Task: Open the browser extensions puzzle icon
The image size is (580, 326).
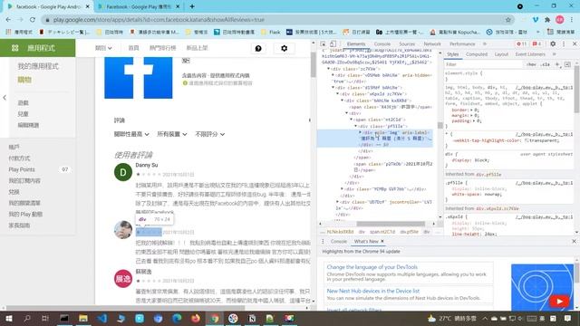Action: point(547,20)
